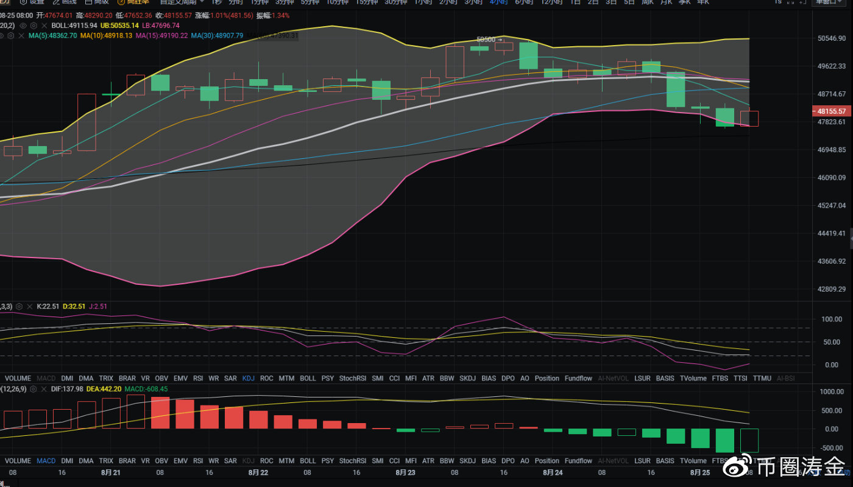853x487 pixels.
Task: Choose the 周K timeframe
Action: click(x=647, y=2)
